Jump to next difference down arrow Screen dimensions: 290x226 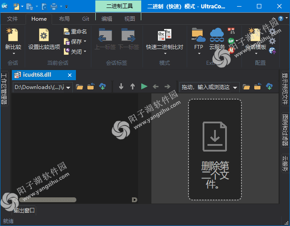[121, 86]
